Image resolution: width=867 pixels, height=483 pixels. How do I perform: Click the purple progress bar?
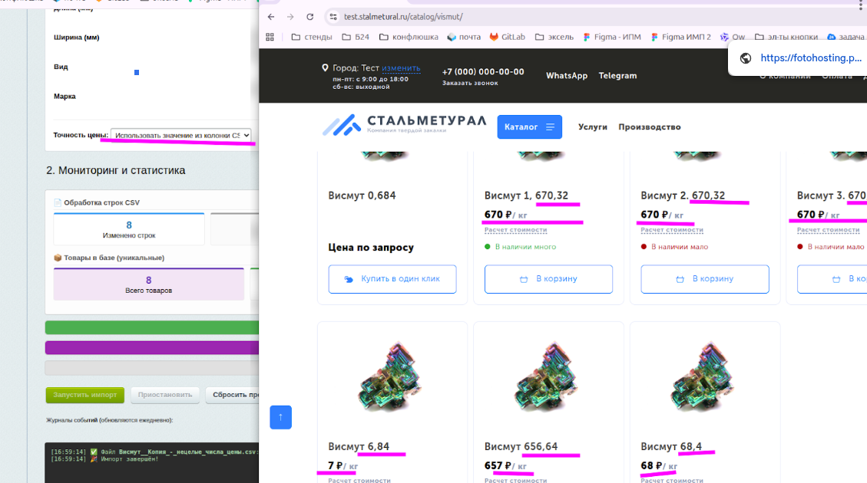(x=152, y=347)
